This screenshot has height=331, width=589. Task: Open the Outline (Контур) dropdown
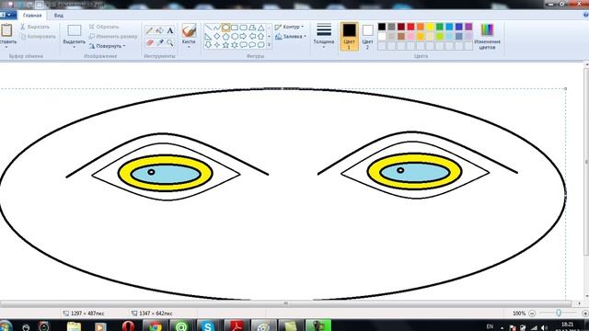(289, 27)
